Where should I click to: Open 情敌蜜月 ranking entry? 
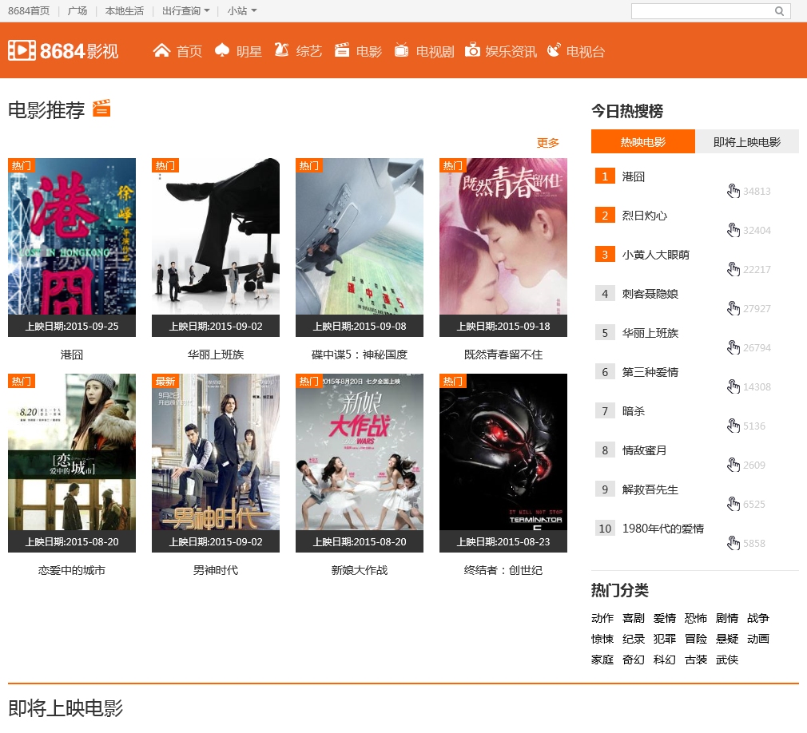[644, 450]
